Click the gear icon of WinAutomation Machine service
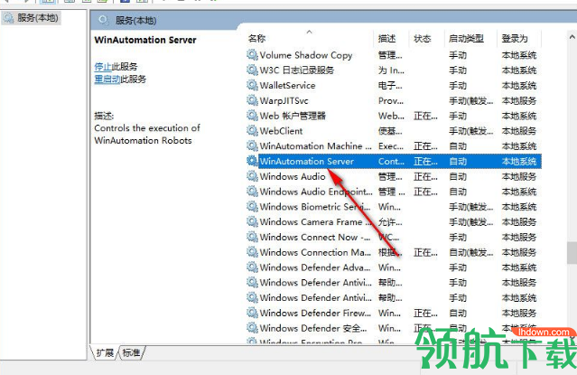This screenshot has width=577, height=375. point(252,146)
